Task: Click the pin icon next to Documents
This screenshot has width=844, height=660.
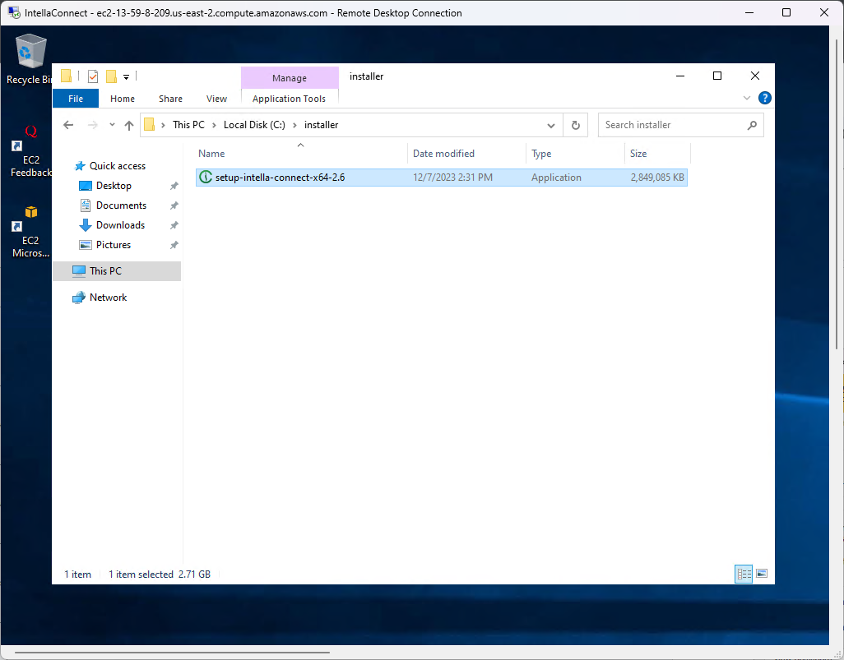Action: [174, 206]
